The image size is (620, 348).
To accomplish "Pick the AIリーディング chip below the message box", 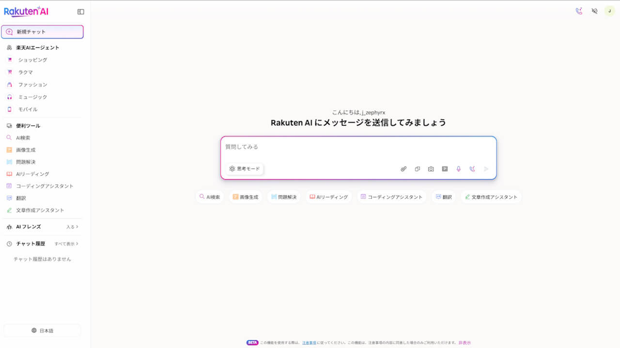I will (329, 197).
